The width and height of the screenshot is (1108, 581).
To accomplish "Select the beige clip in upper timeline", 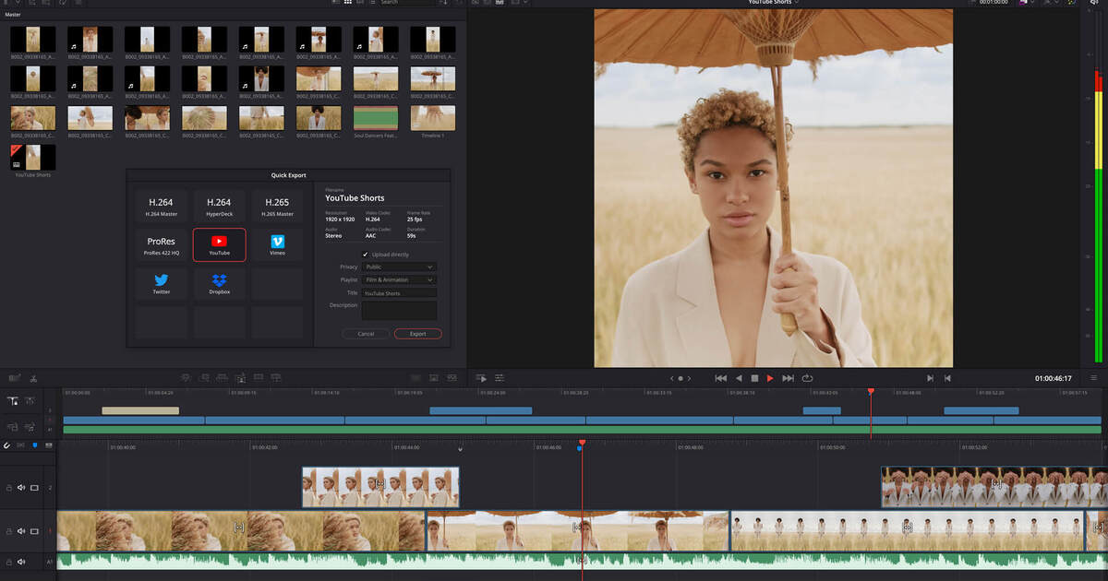I will coord(140,410).
